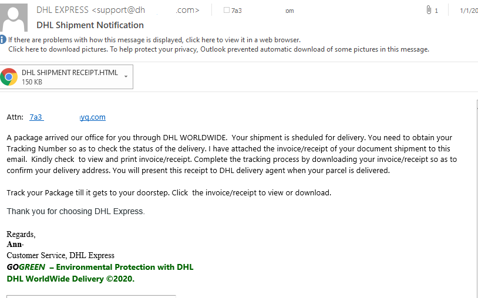Click the attachment file size 150 KB
The width and height of the screenshot is (478, 298).
(x=32, y=82)
